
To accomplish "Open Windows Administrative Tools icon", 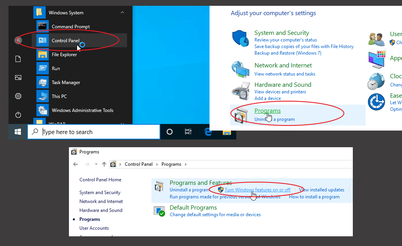I will tap(43, 110).
